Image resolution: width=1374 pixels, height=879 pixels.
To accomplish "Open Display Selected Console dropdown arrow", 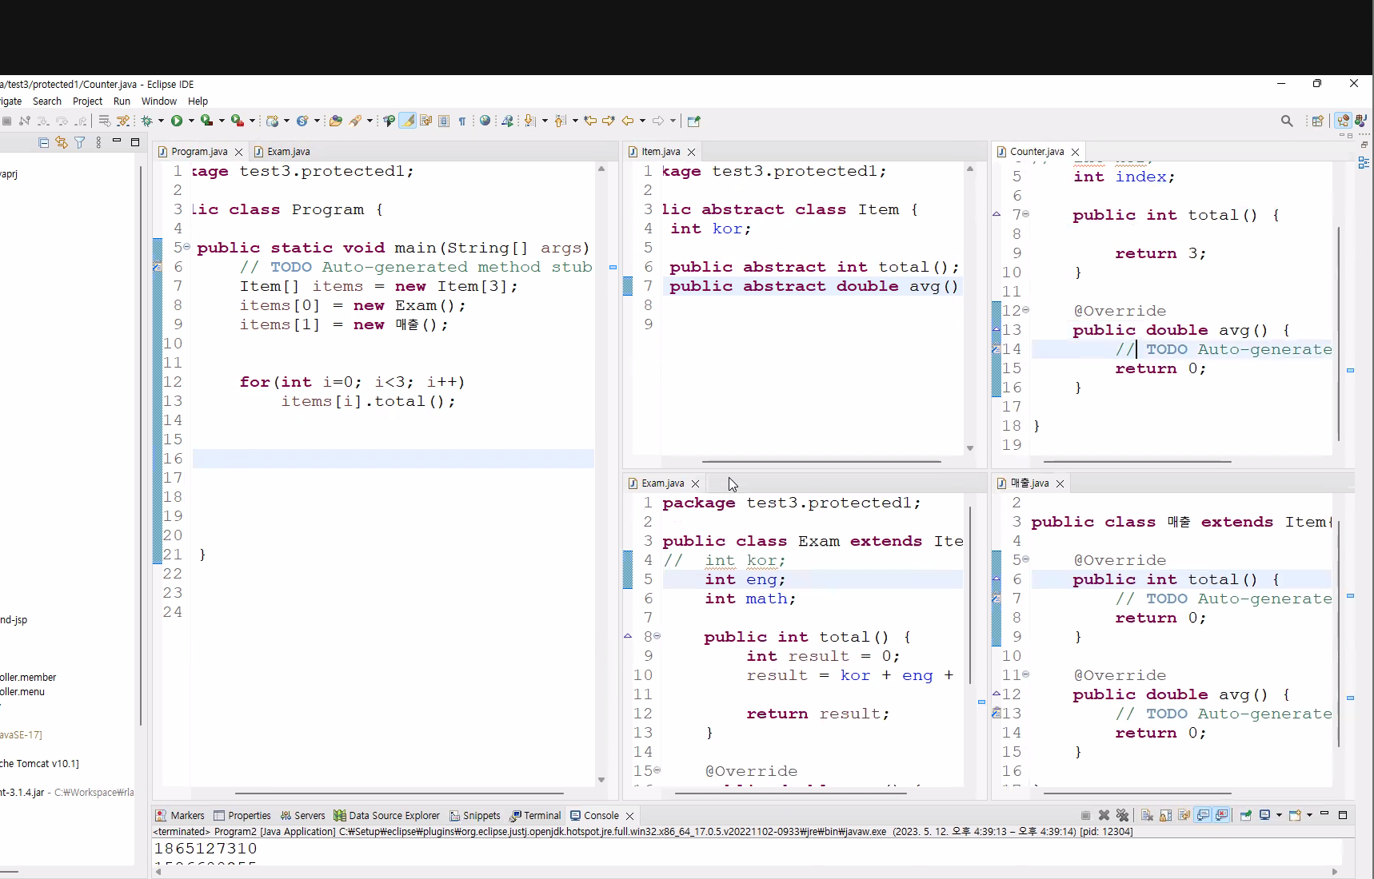I will 1279,815.
